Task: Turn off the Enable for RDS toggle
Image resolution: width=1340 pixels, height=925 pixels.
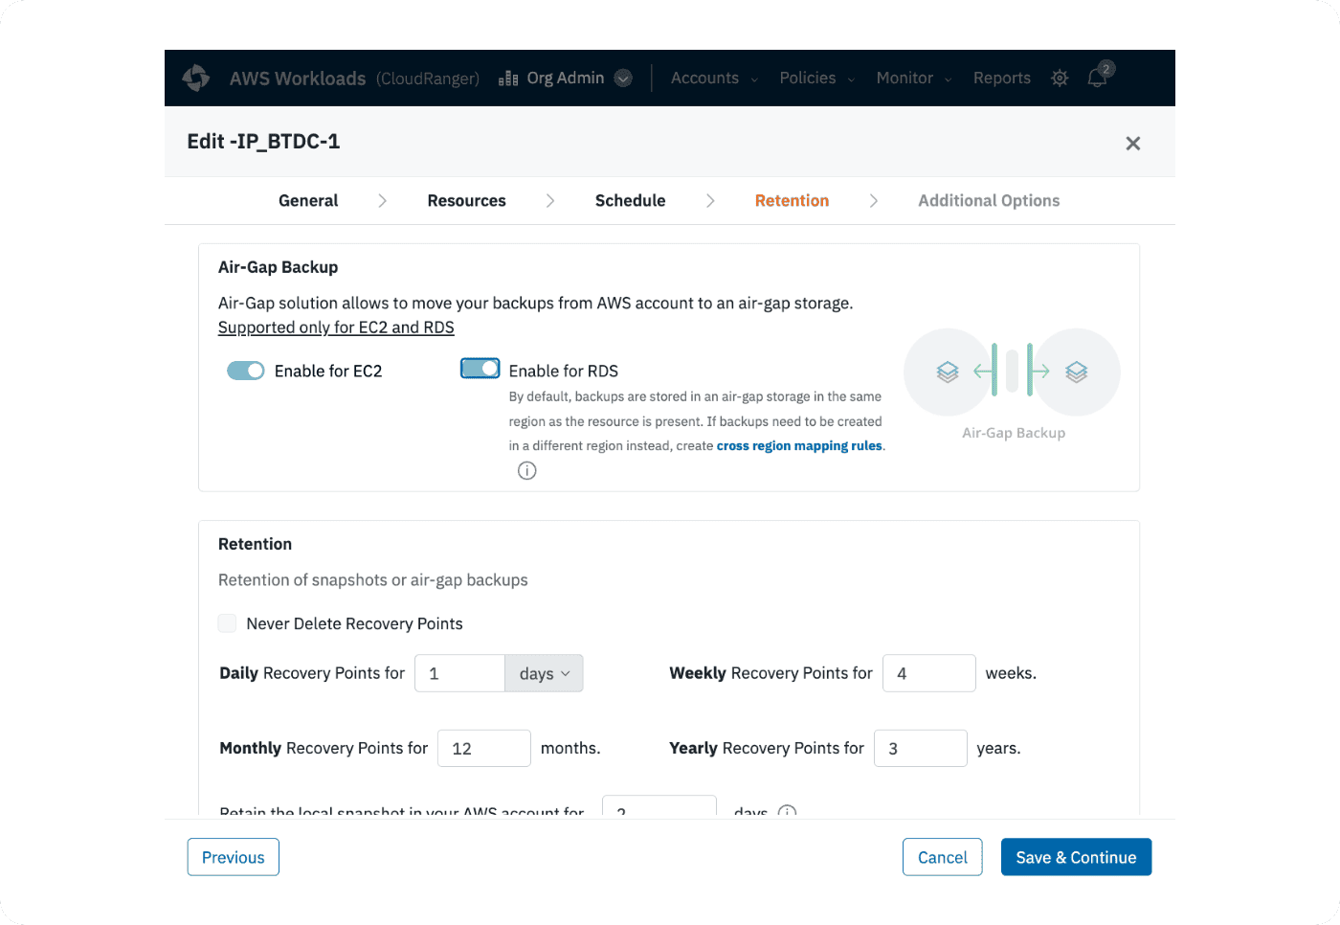Action: 480,369
